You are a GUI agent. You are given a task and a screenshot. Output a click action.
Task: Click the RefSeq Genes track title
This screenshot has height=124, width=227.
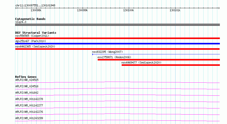pos(26,77)
